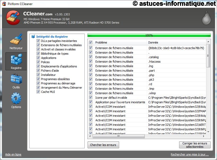Click the results list scroll down arrow

click(x=208, y=132)
